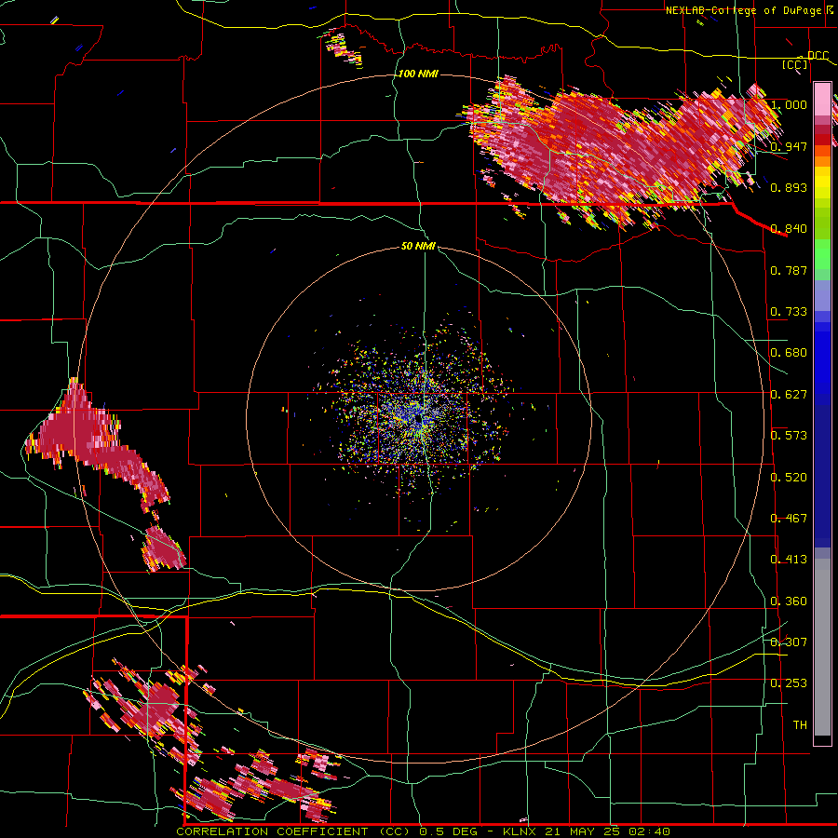The image size is (838, 838).
Task: Select the 0.253 scale value
Action: [789, 683]
